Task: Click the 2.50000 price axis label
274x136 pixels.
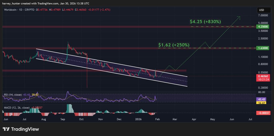Action: [262, 38]
